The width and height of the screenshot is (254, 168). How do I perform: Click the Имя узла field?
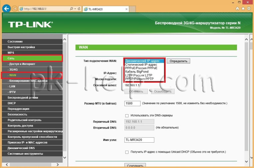click(139, 140)
